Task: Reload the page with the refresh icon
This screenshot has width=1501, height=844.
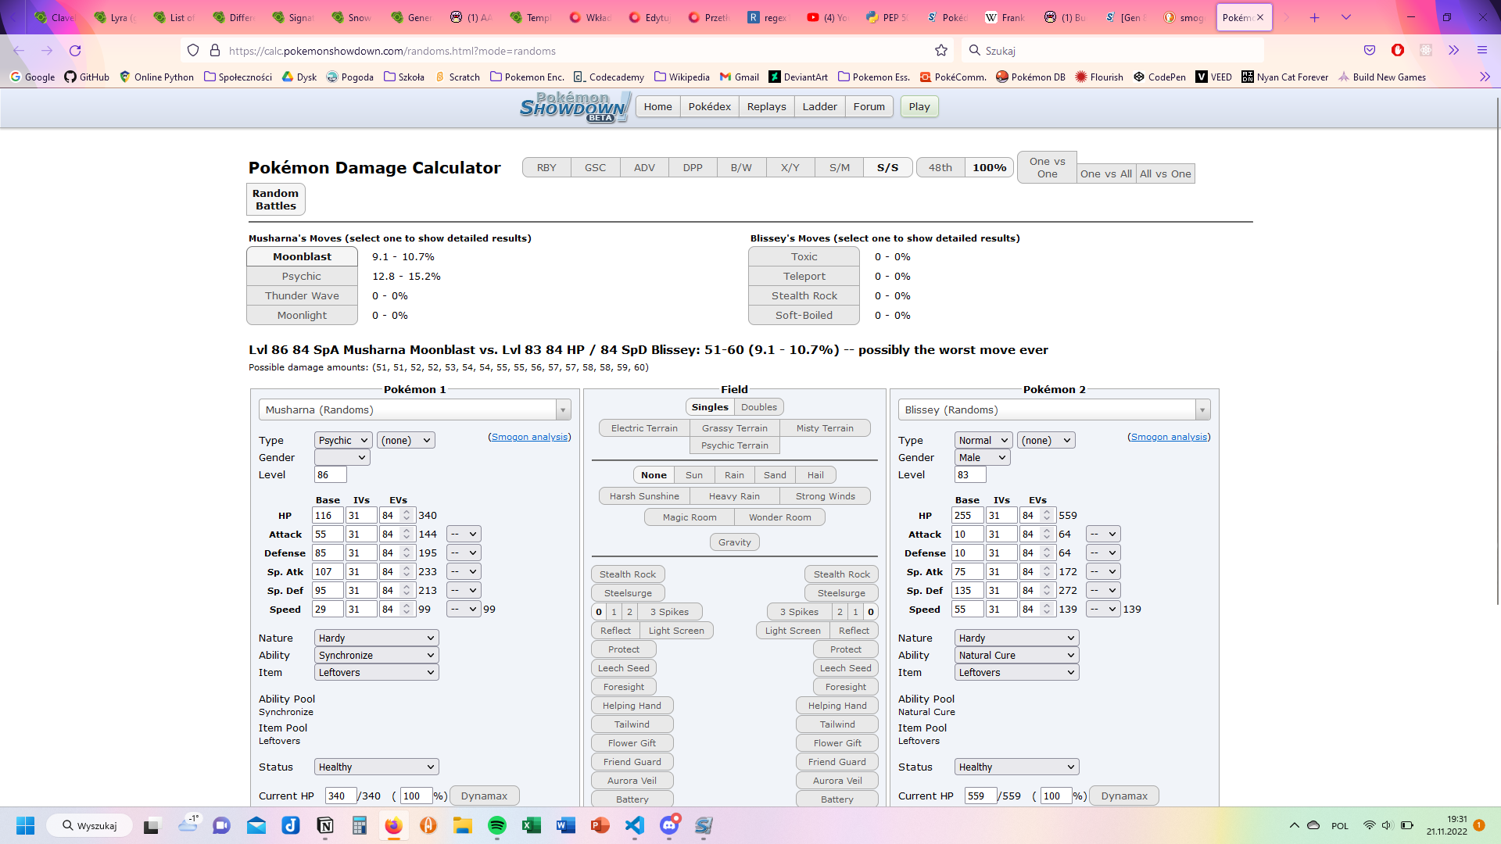Action: click(x=75, y=51)
